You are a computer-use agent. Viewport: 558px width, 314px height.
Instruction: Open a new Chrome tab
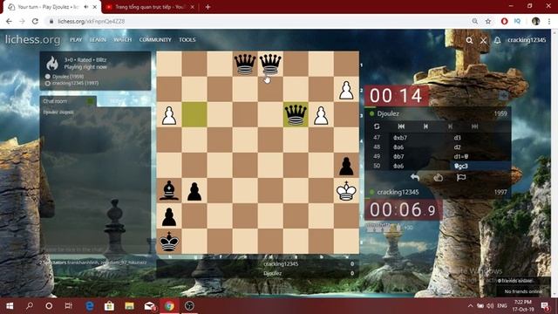(208, 7)
